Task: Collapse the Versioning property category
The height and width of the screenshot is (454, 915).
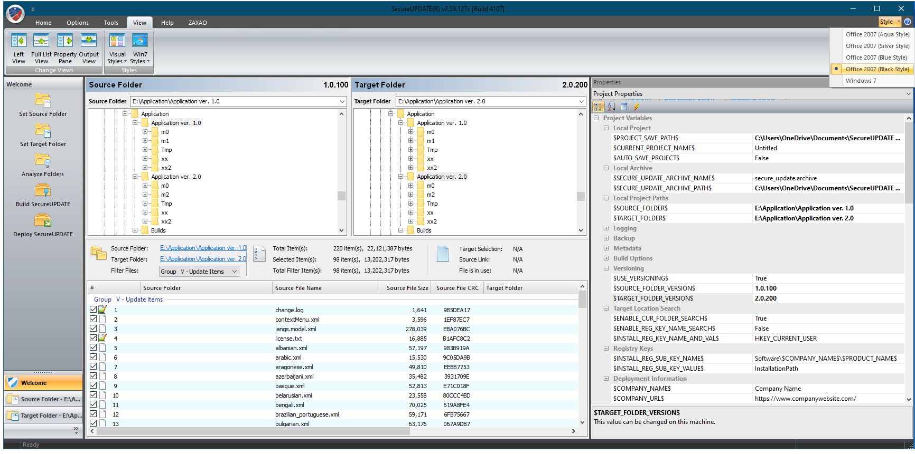Action: coord(606,268)
